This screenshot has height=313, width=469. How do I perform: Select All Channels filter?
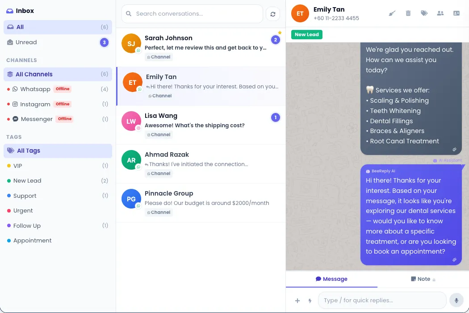pos(58,74)
